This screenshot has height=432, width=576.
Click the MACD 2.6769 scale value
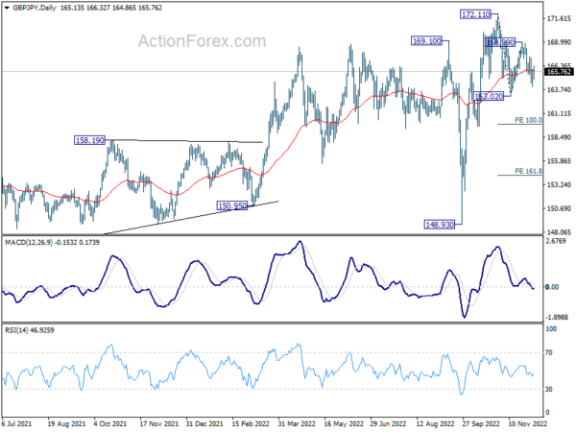point(556,241)
